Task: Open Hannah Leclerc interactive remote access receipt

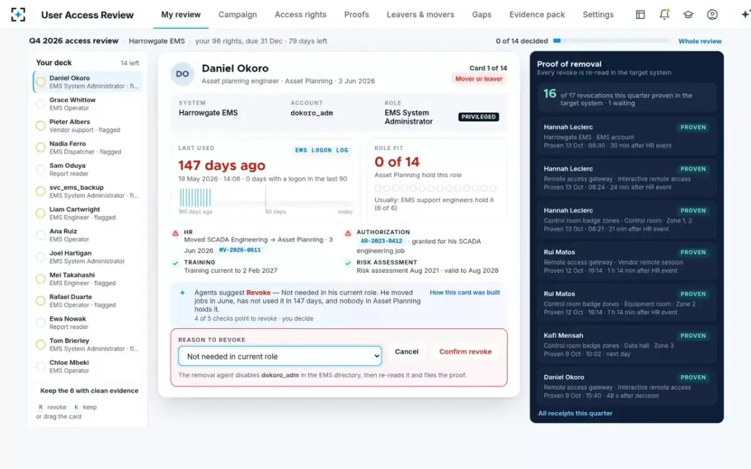Action: click(x=626, y=178)
